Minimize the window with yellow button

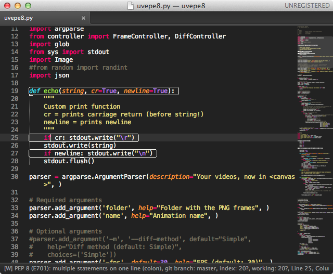tap(18, 6)
